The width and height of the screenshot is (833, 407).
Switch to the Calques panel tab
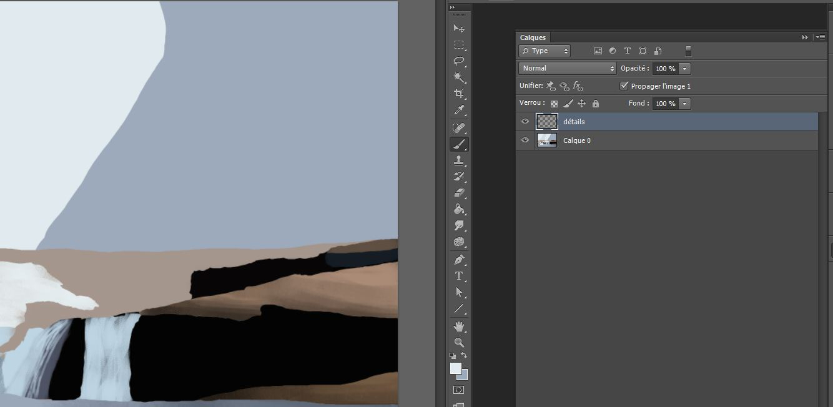point(533,37)
